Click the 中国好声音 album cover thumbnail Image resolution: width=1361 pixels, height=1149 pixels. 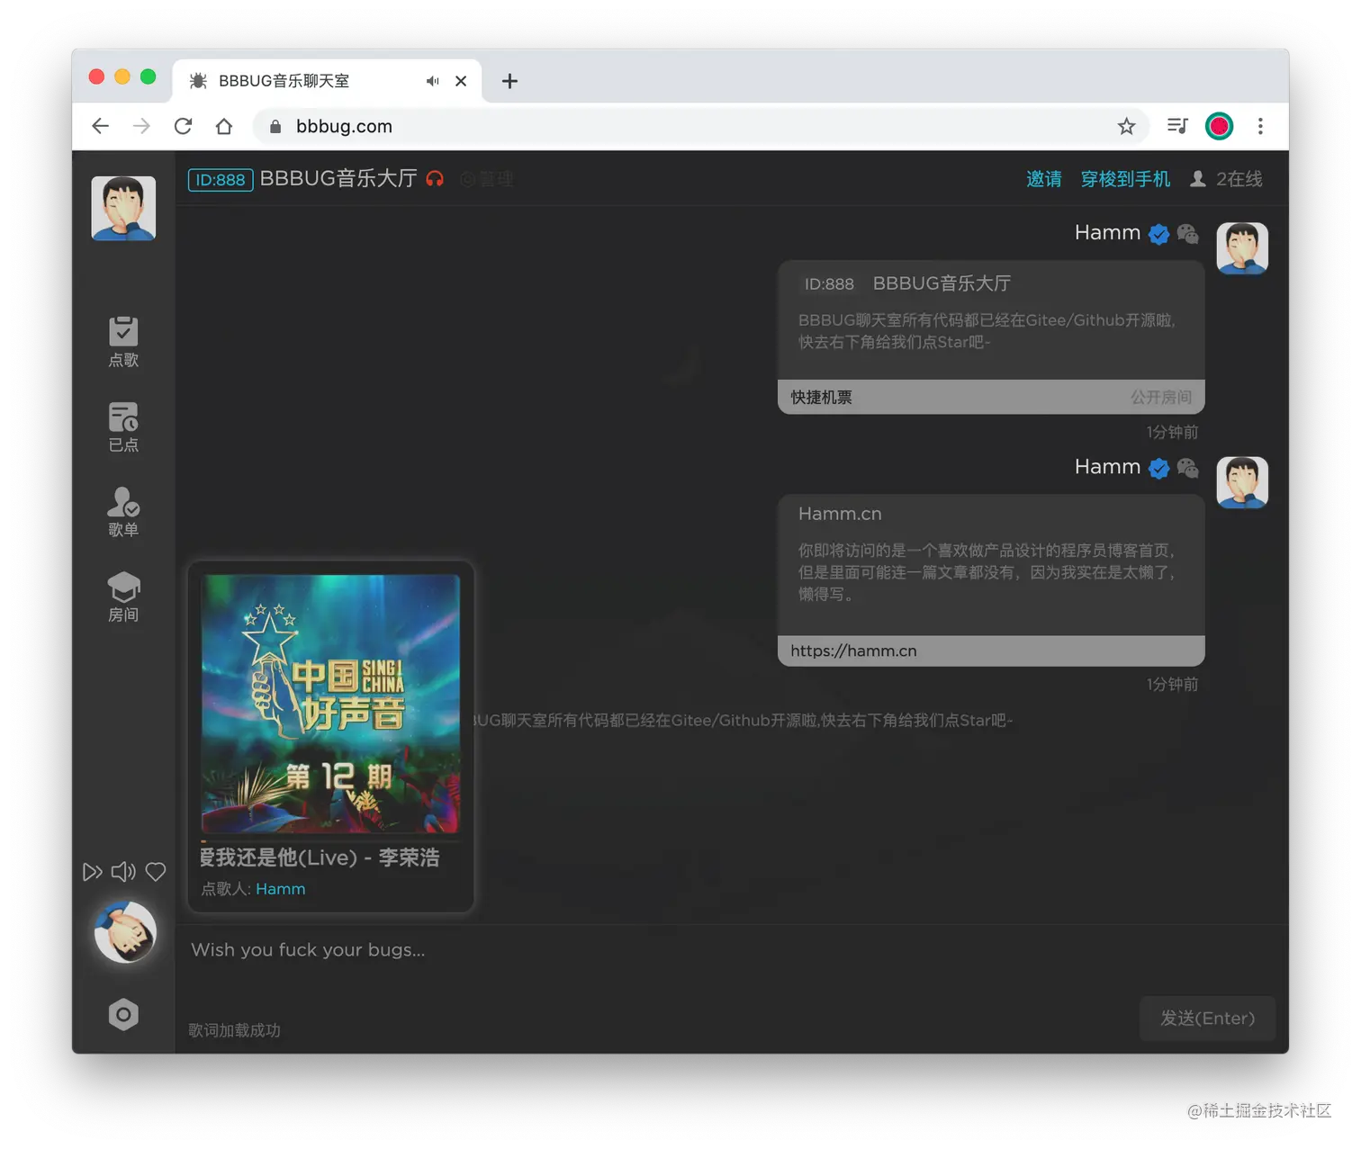click(330, 704)
